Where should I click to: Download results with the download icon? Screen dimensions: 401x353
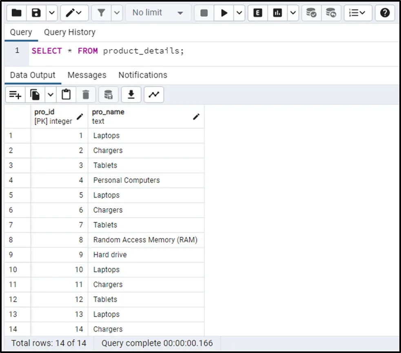(x=131, y=95)
